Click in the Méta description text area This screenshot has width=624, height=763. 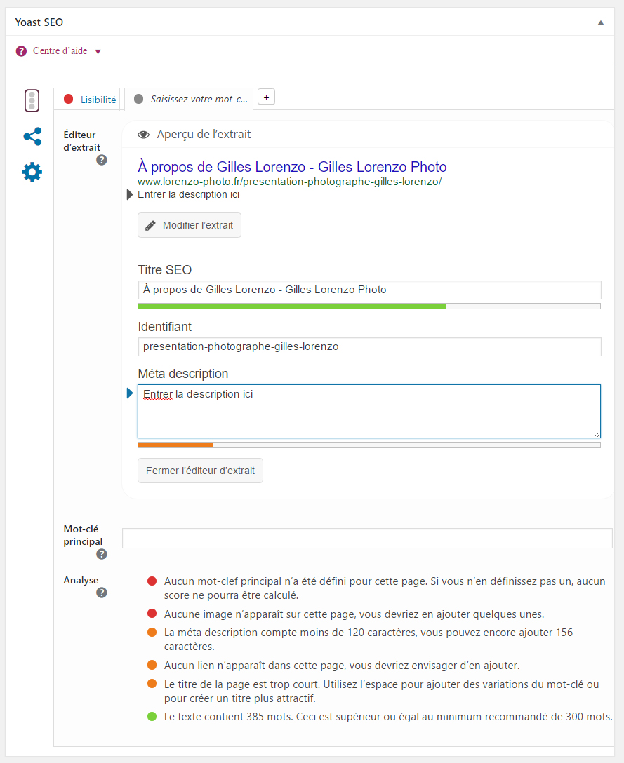click(x=369, y=411)
